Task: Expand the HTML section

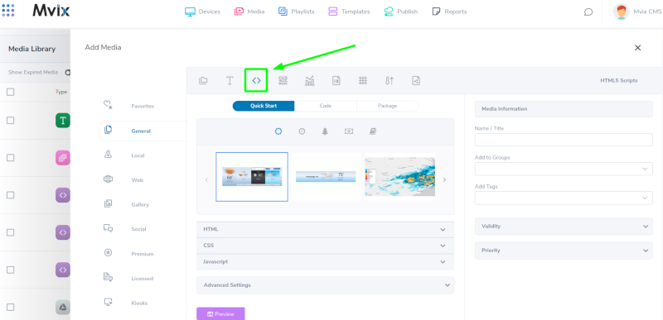Action: (325, 229)
